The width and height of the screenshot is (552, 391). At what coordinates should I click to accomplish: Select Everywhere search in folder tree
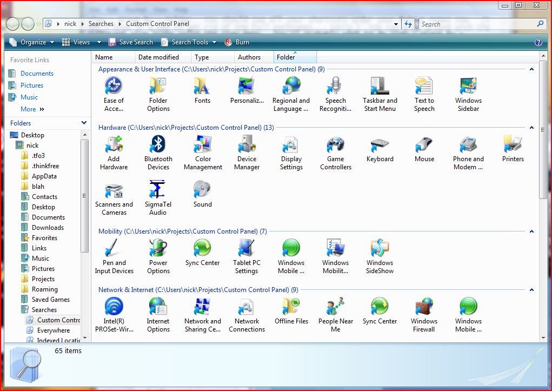[x=53, y=330]
